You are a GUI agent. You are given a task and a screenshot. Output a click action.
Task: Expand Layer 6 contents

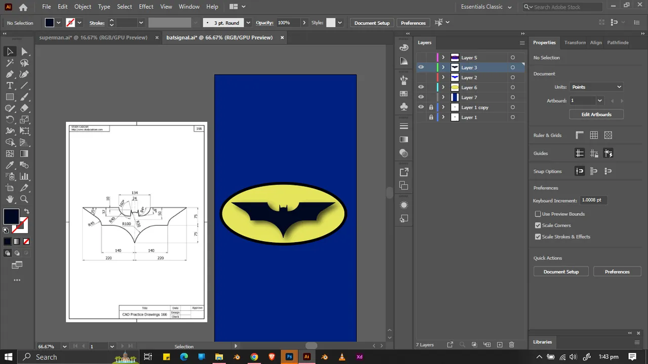(x=443, y=87)
